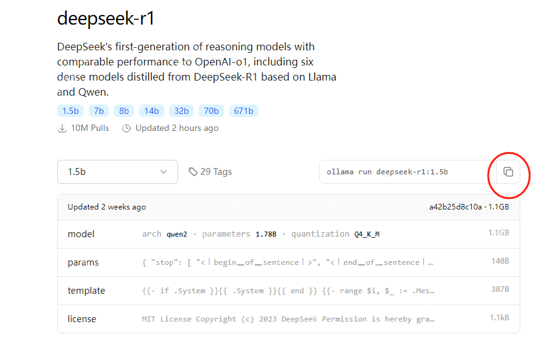Click the clock icon beside Updated
Image resolution: width=558 pixels, height=353 pixels.
[x=126, y=128]
